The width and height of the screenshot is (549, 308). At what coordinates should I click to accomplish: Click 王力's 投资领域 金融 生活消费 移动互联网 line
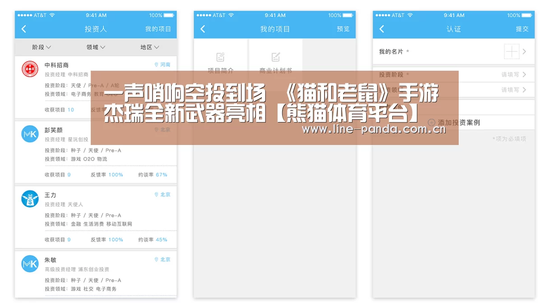click(88, 224)
